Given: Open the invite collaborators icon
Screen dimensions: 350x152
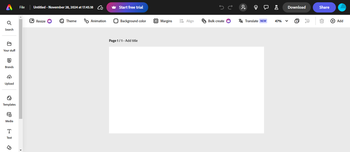Looking at the screenshot, I should pyautogui.click(x=243, y=7).
